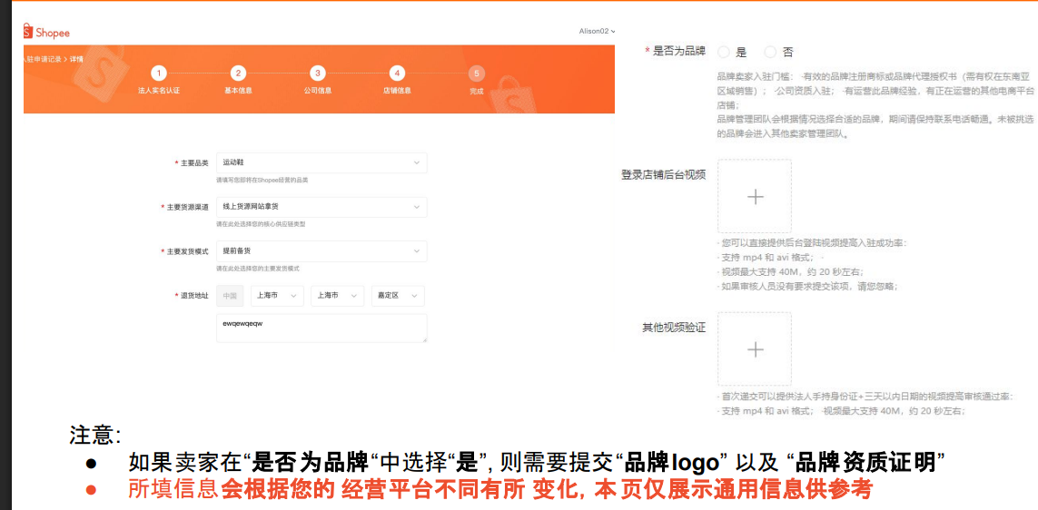Expand the 主要发货模式 dropdown showing 提前备货

coord(321,251)
